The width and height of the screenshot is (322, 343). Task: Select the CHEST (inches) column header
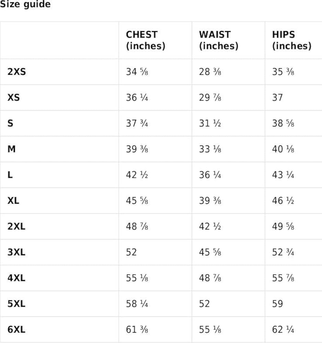(x=146, y=40)
